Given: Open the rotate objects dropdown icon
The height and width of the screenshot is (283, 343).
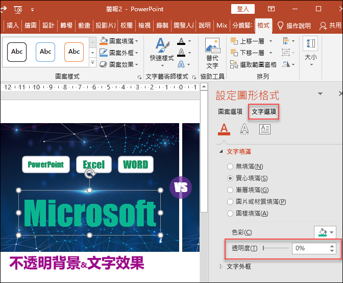Looking at the screenshot, I should (288, 64).
